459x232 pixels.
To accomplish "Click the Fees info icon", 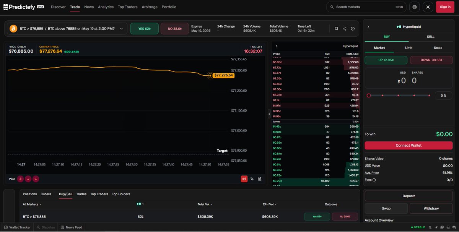I will tap(374, 180).
